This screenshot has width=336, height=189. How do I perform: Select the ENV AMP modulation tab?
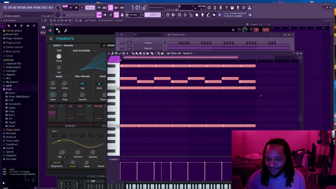[98, 106]
